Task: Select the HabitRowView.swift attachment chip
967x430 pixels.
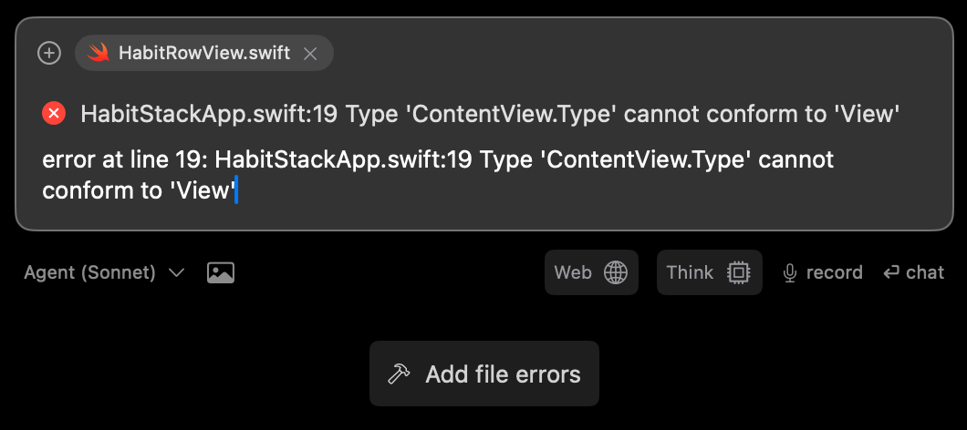Action: (204, 53)
